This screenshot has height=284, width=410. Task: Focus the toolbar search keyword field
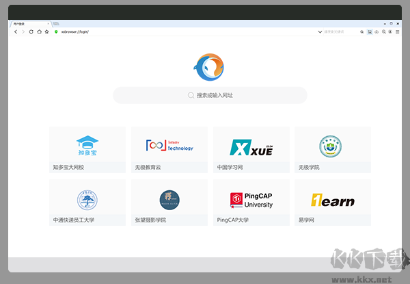(340, 31)
